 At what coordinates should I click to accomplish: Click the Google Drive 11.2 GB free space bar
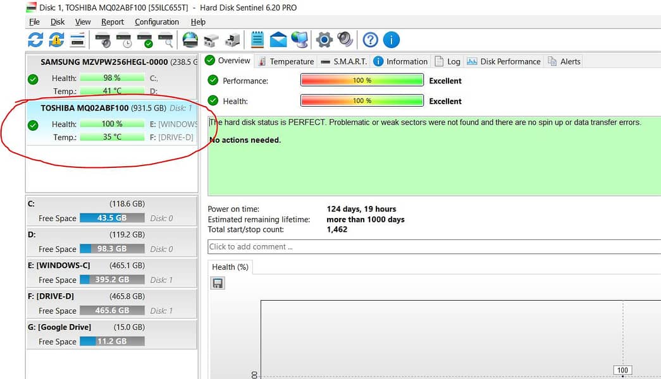point(112,341)
